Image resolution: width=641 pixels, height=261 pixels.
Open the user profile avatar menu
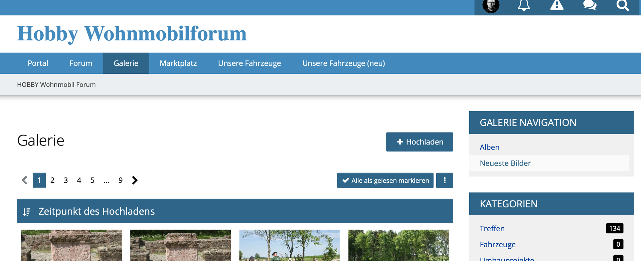(491, 6)
